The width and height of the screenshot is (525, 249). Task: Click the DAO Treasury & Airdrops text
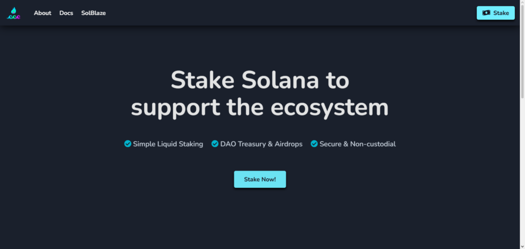click(x=261, y=144)
